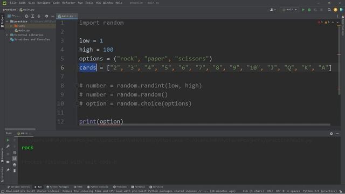Hide the Run panel with the minus icon
Screen dimensions: 345x194
[337, 134]
